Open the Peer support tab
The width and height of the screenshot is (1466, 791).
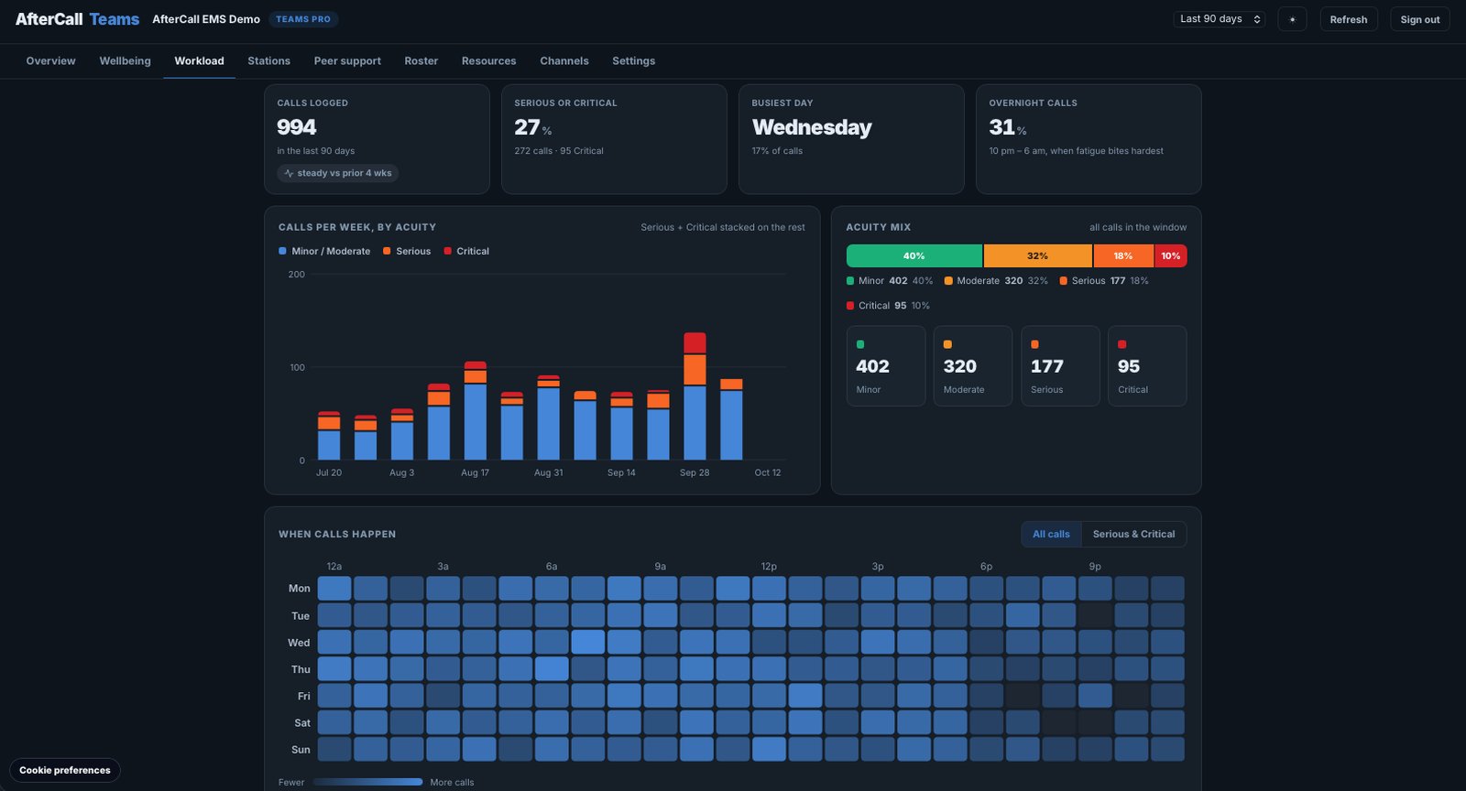[347, 61]
